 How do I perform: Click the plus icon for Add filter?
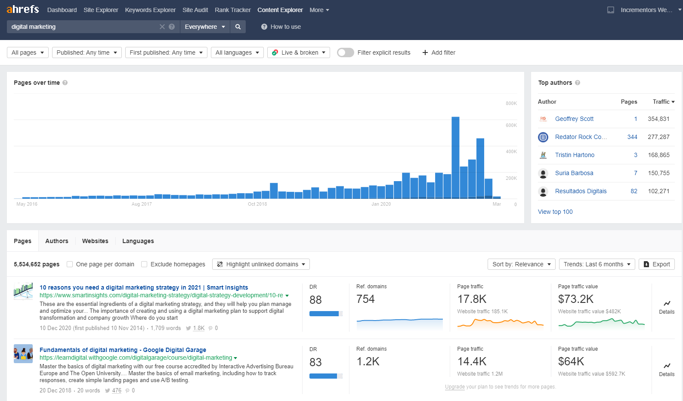(425, 52)
